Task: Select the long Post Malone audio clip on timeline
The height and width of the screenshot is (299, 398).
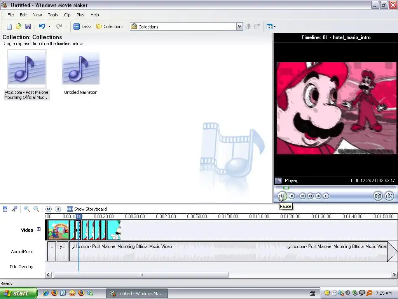Action: pos(228,252)
